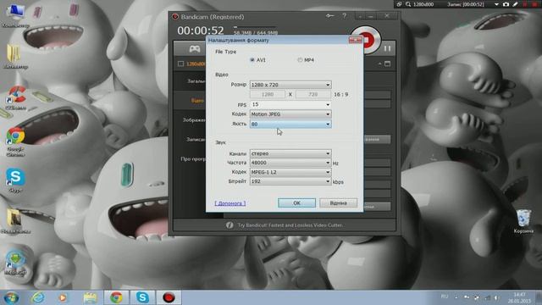Click the volume icon in system tray
The image size is (542, 305).
tap(497, 297)
